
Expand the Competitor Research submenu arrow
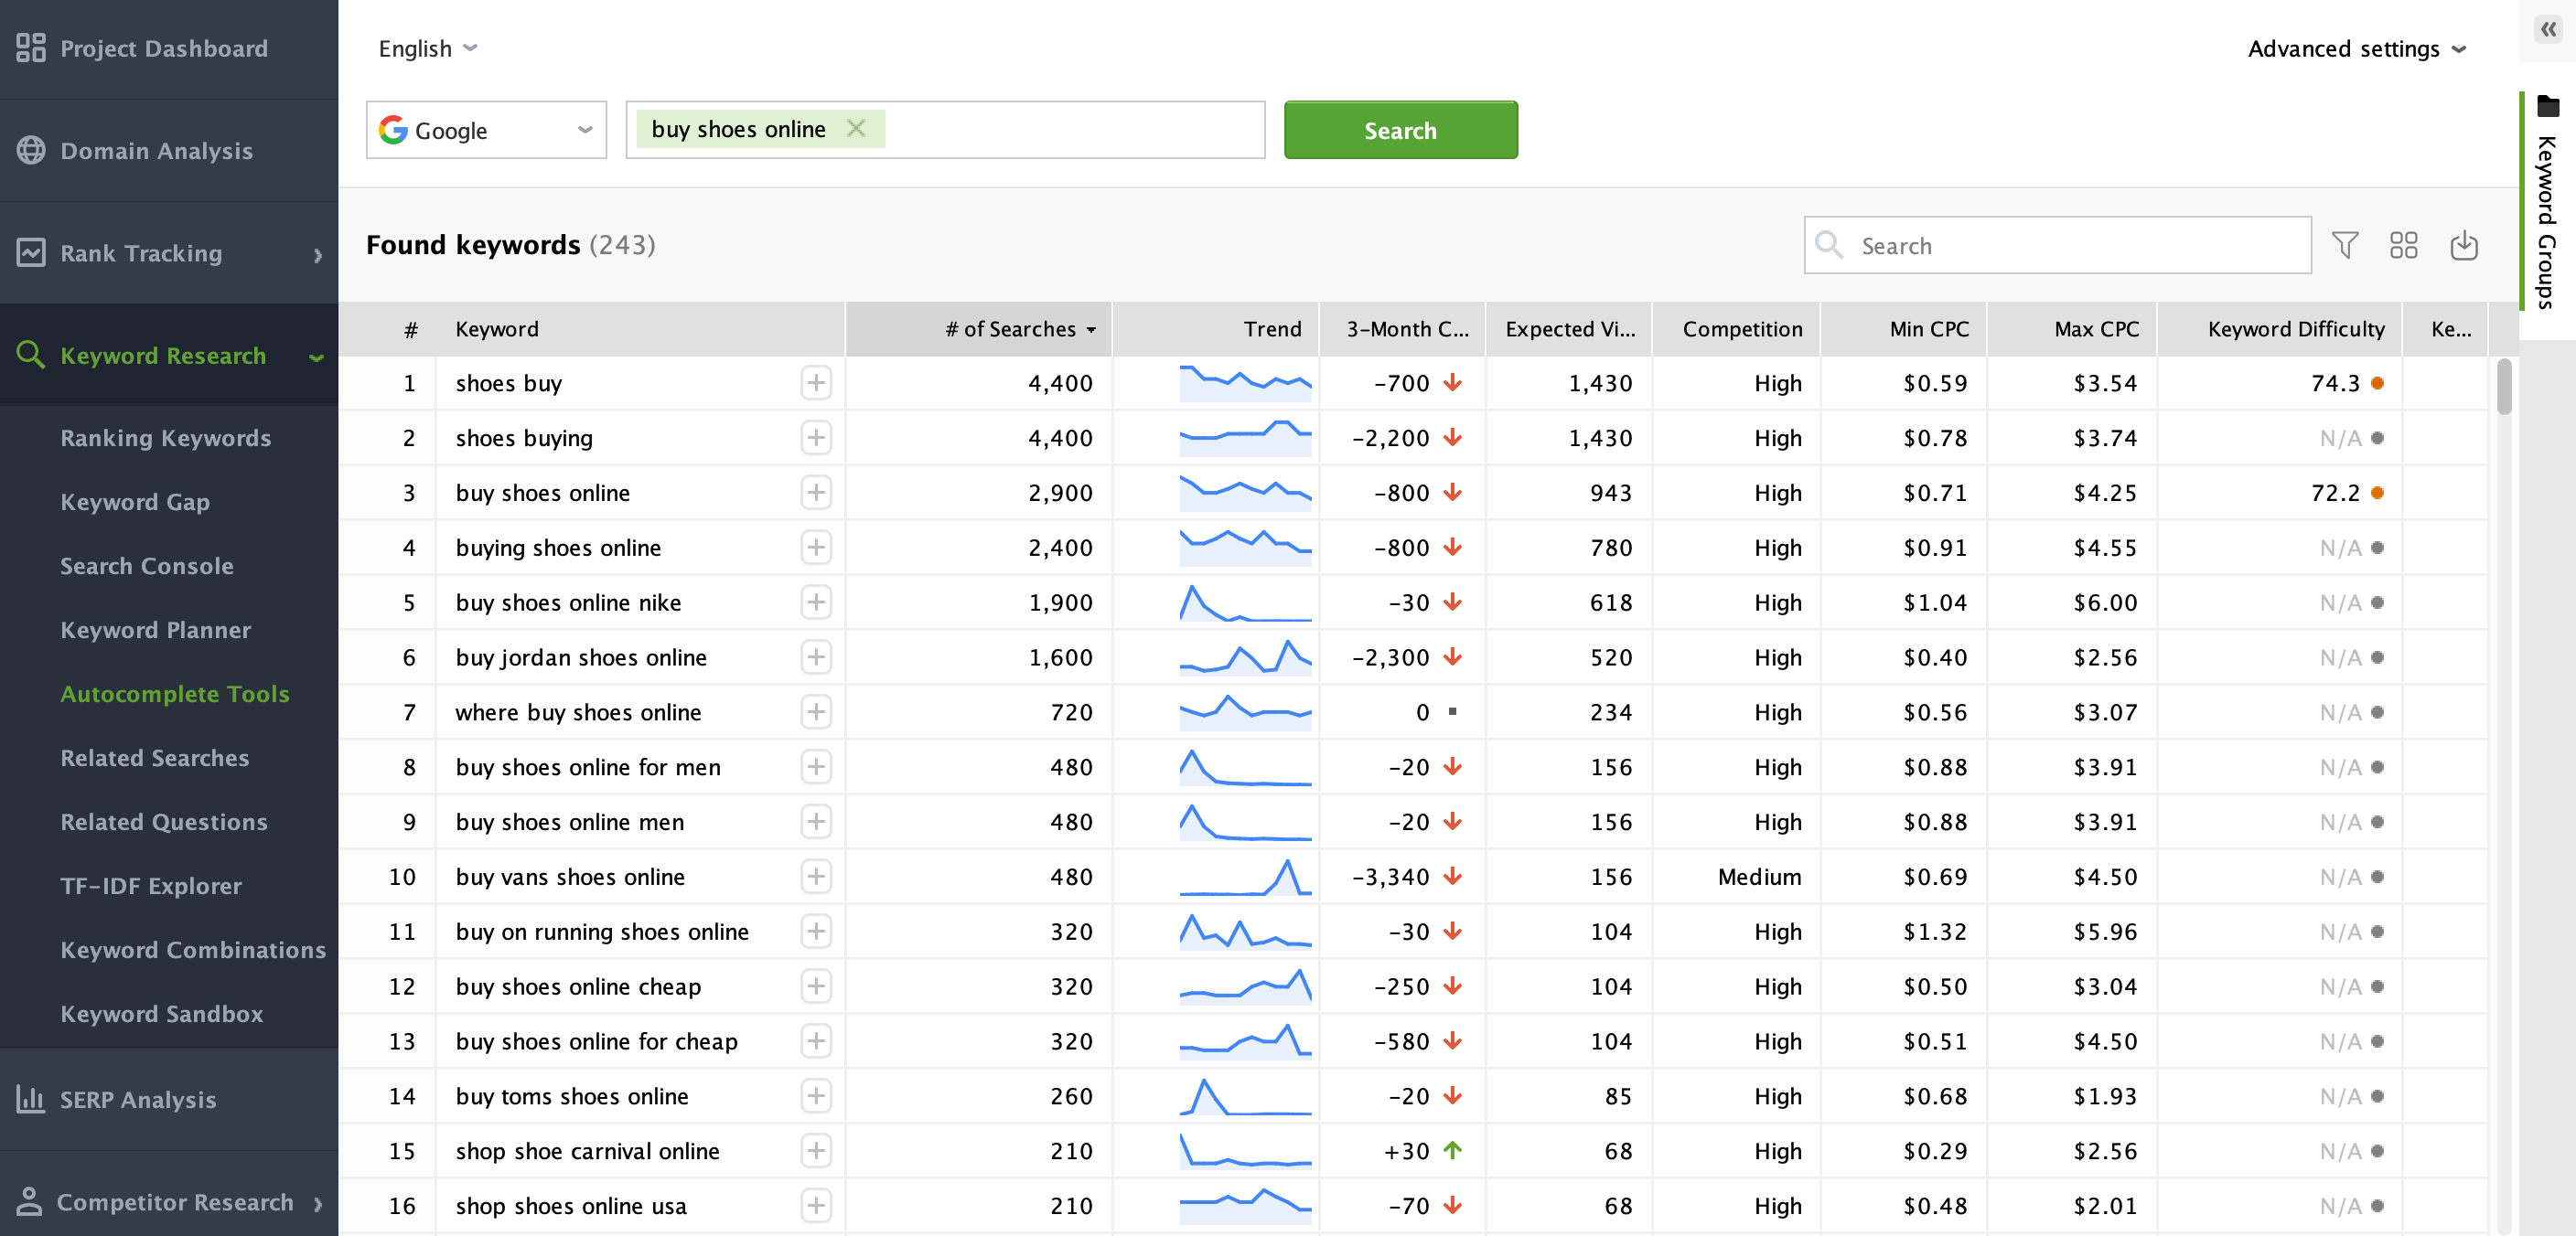[x=318, y=1204]
